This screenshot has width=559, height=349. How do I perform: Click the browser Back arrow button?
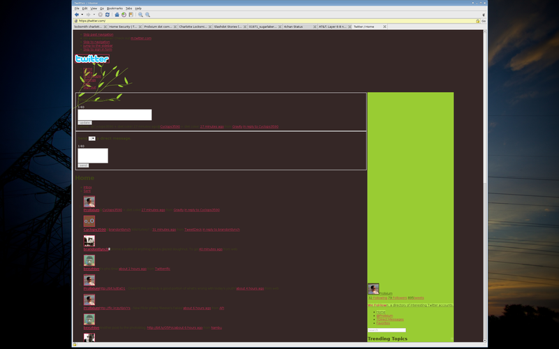tap(76, 14)
